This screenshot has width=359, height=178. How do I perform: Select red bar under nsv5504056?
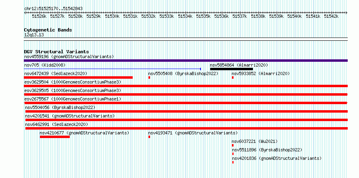(186, 111)
